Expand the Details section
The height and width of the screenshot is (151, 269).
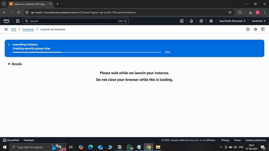click(15, 64)
